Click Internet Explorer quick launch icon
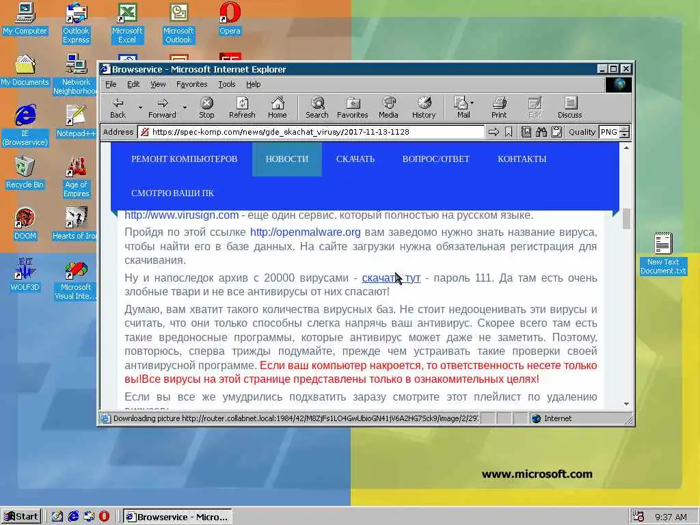 click(73, 516)
